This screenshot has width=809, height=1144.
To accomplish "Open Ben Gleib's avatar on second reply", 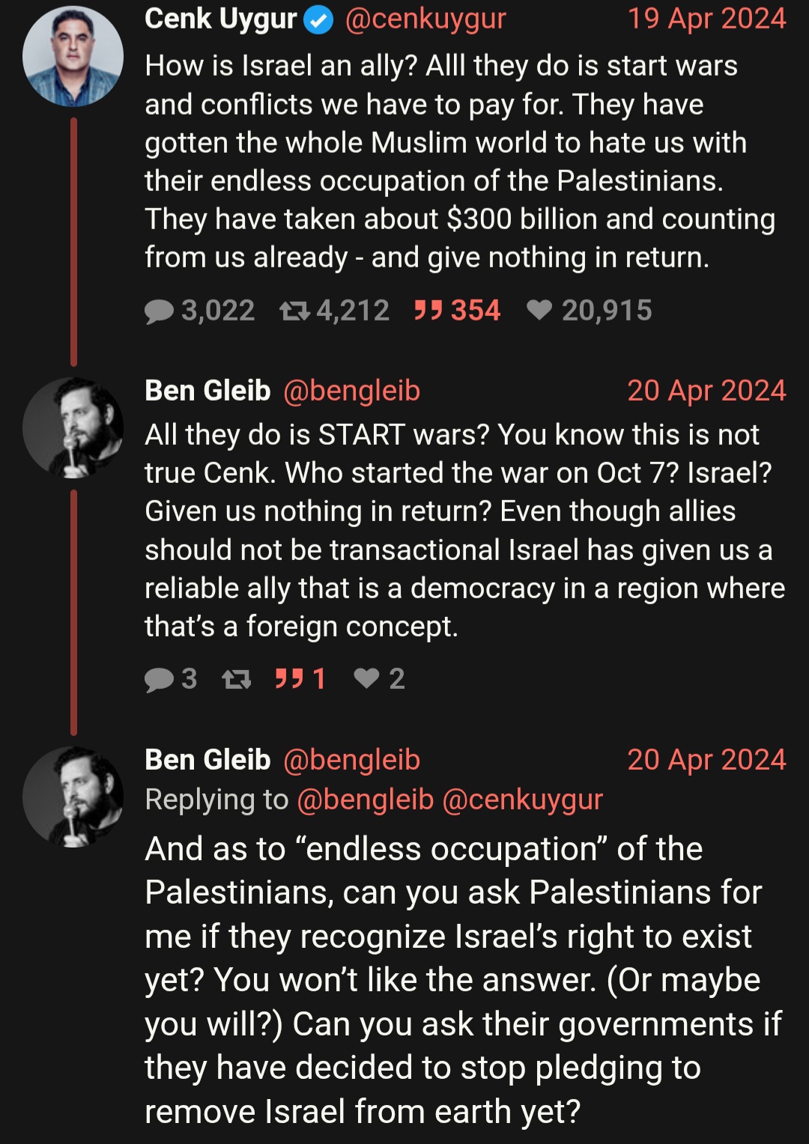I will pyautogui.click(x=73, y=797).
